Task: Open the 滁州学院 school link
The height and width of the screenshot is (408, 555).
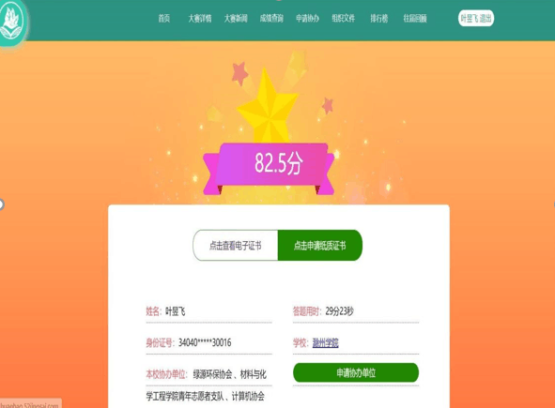Action: coord(325,342)
